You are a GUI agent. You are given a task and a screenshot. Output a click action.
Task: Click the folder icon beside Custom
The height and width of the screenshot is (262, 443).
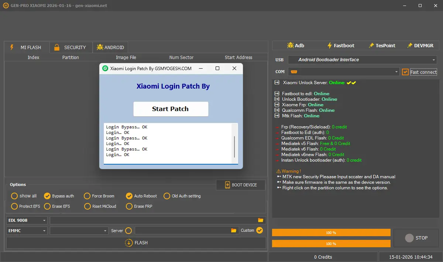pyautogui.click(x=234, y=230)
